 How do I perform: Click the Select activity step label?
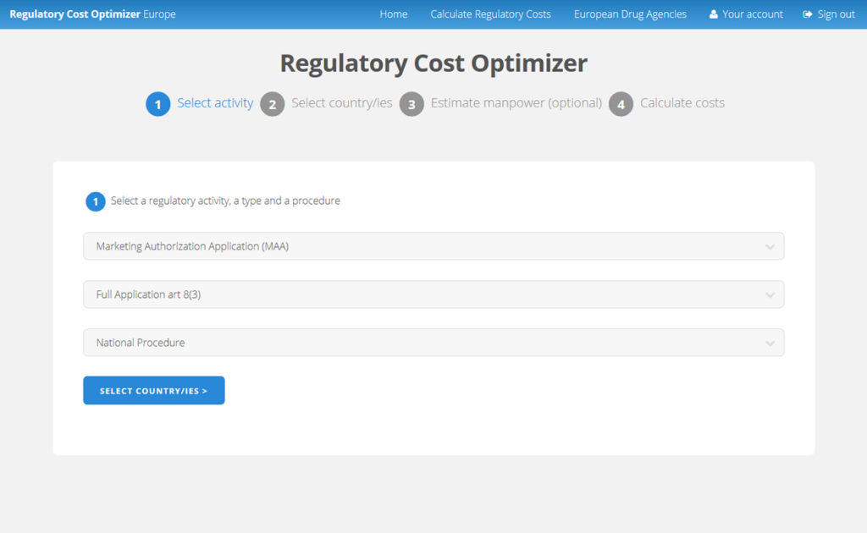[x=215, y=103]
